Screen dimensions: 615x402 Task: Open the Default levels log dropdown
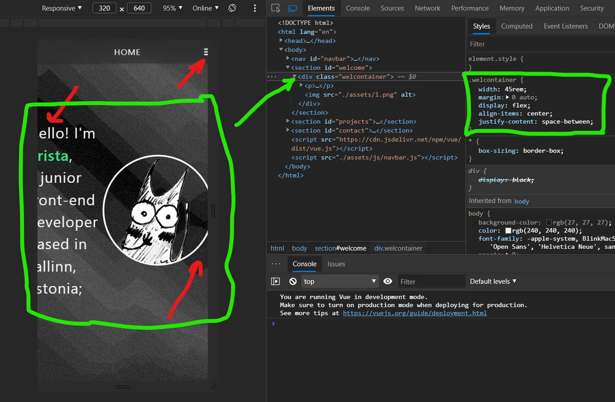tap(493, 281)
